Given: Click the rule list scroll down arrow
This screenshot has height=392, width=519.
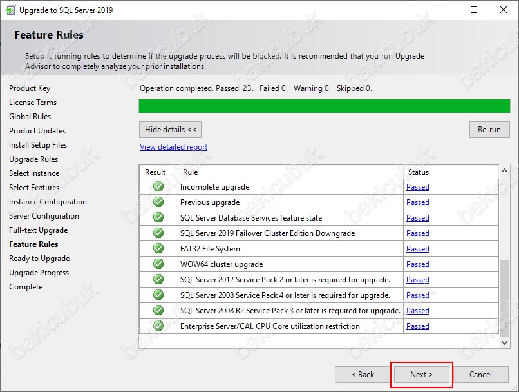Looking at the screenshot, I should pos(504,343).
